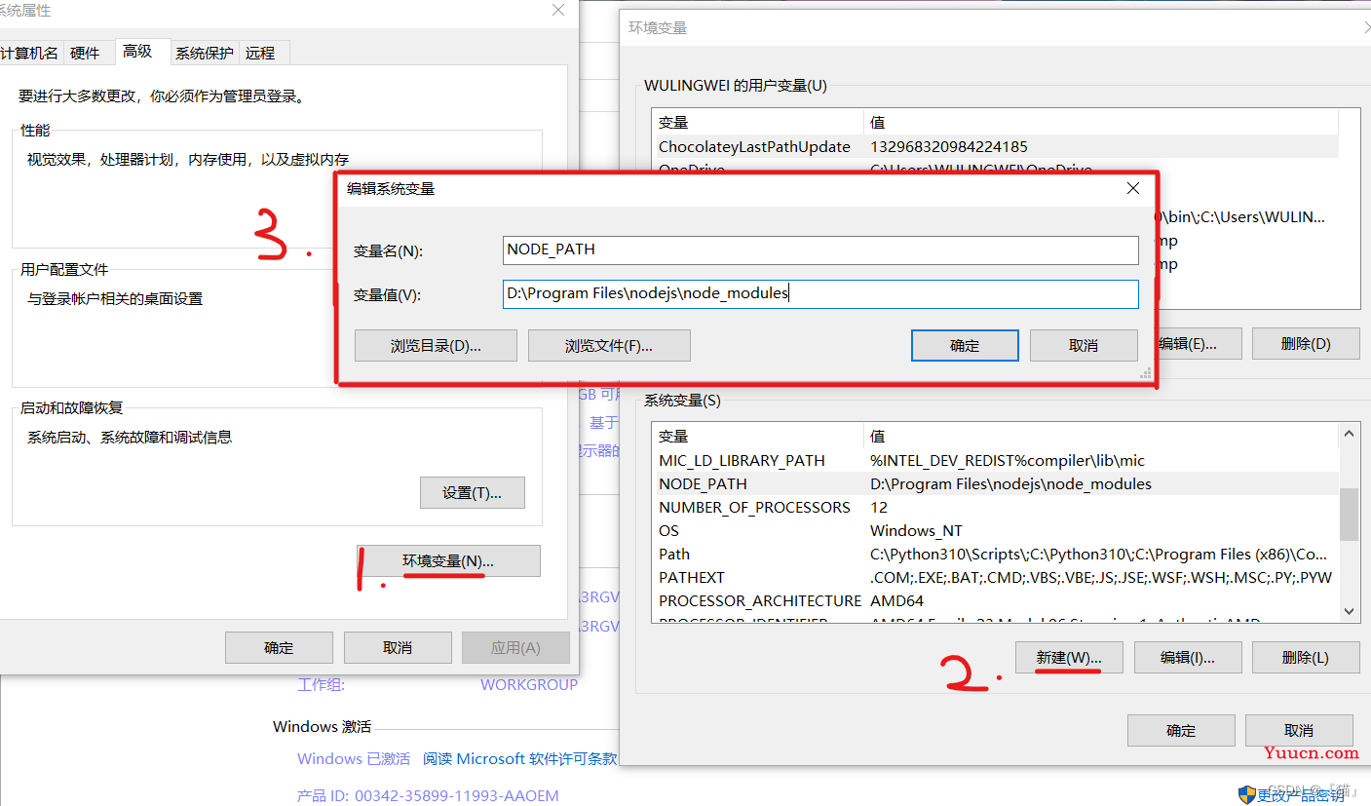Viewport: 1371px width, 806px height.
Task: Cancel the edit system variable dialog
Action: [1084, 345]
